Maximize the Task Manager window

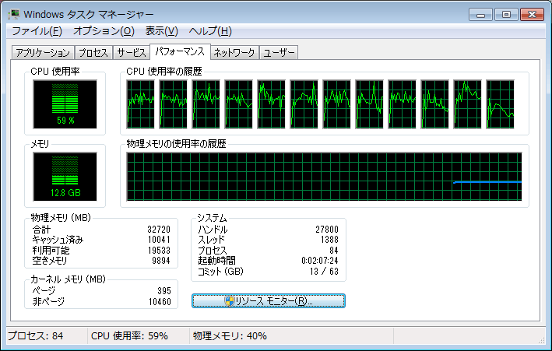[x=506, y=15]
